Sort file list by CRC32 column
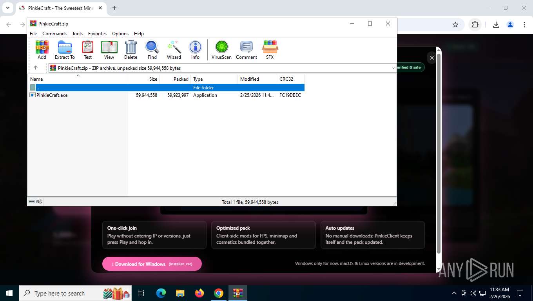 coord(291,79)
